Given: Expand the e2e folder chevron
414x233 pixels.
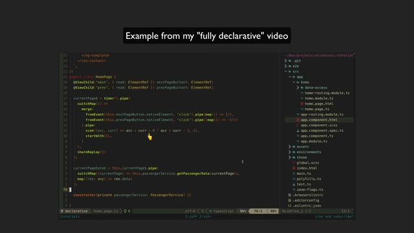Looking at the screenshot, I should point(286,66).
